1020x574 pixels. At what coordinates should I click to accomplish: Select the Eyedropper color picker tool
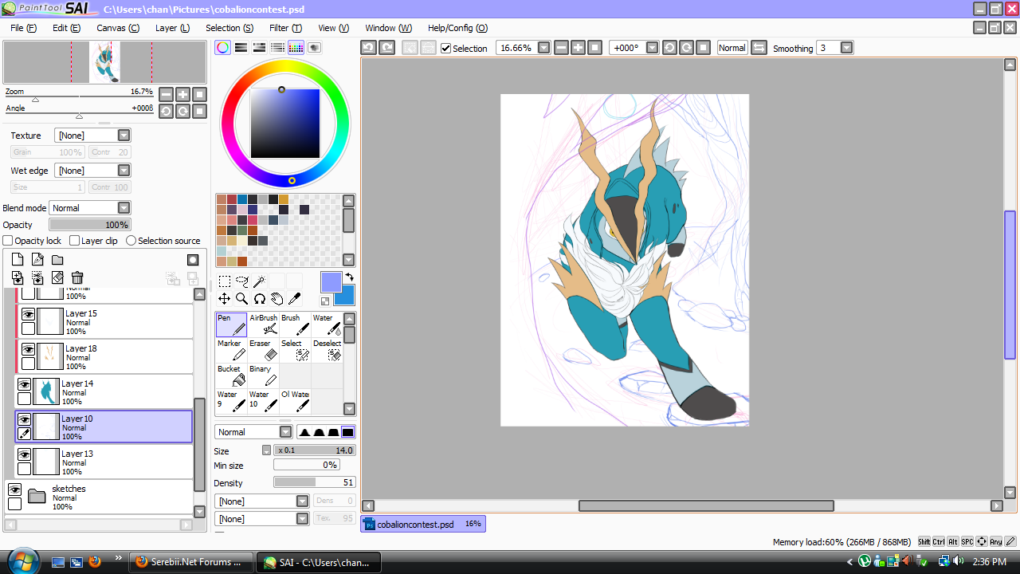294,299
